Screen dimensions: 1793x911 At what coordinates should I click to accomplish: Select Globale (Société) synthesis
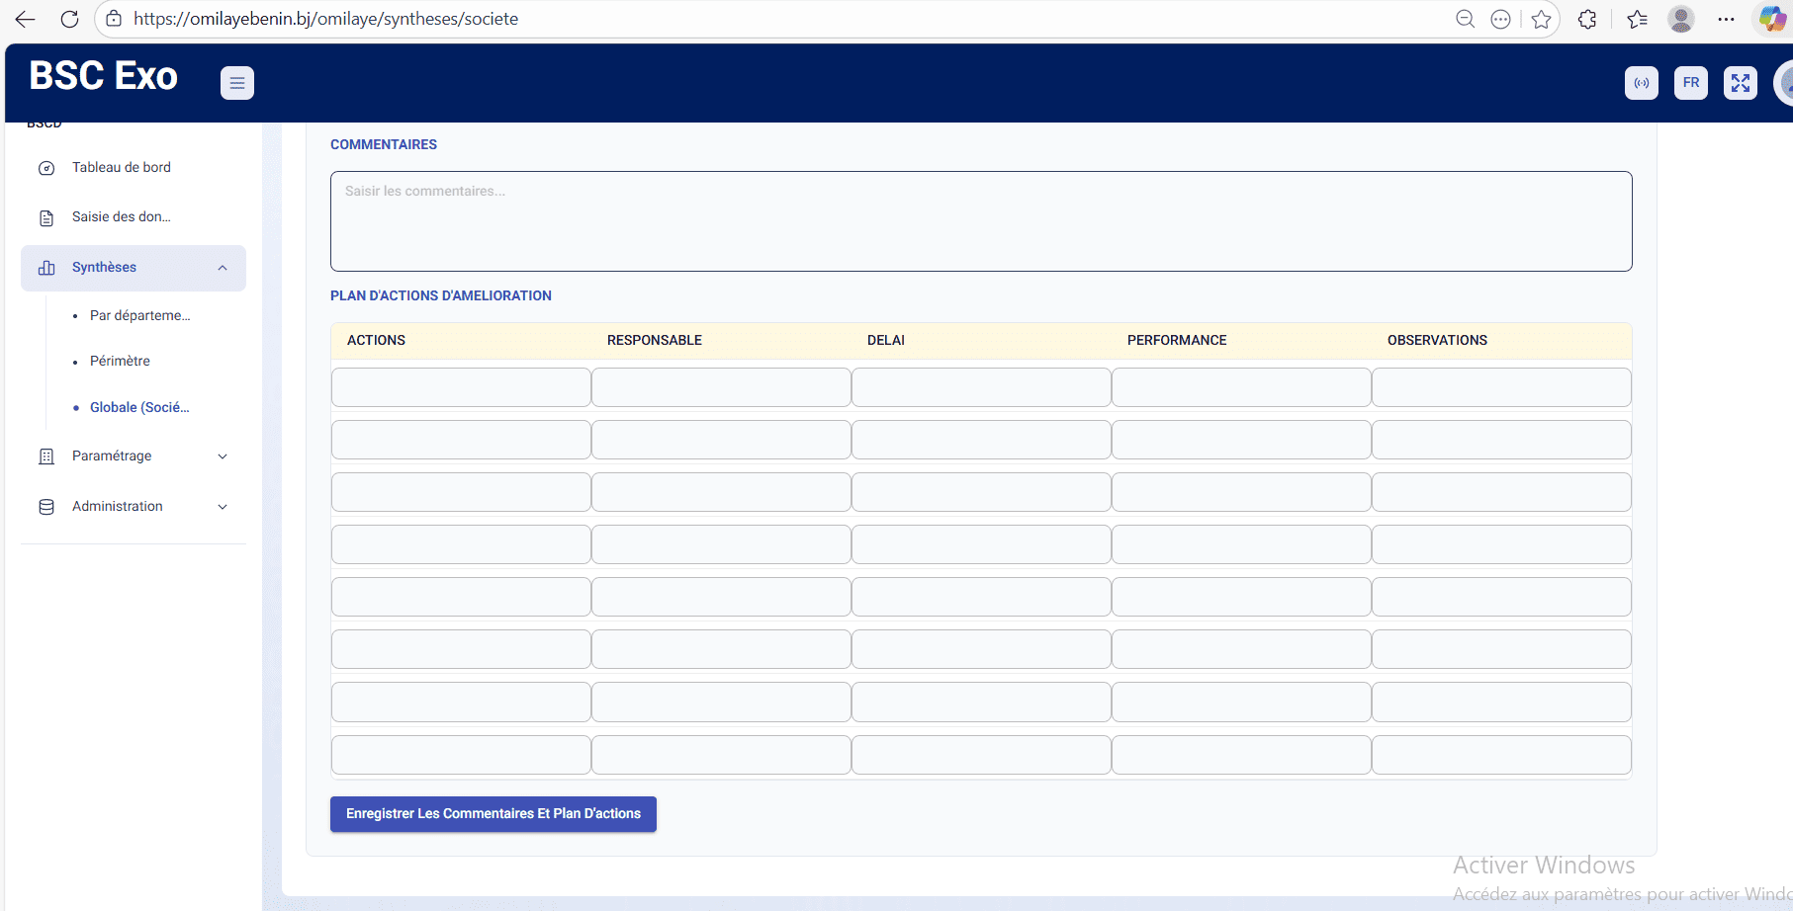click(x=139, y=407)
